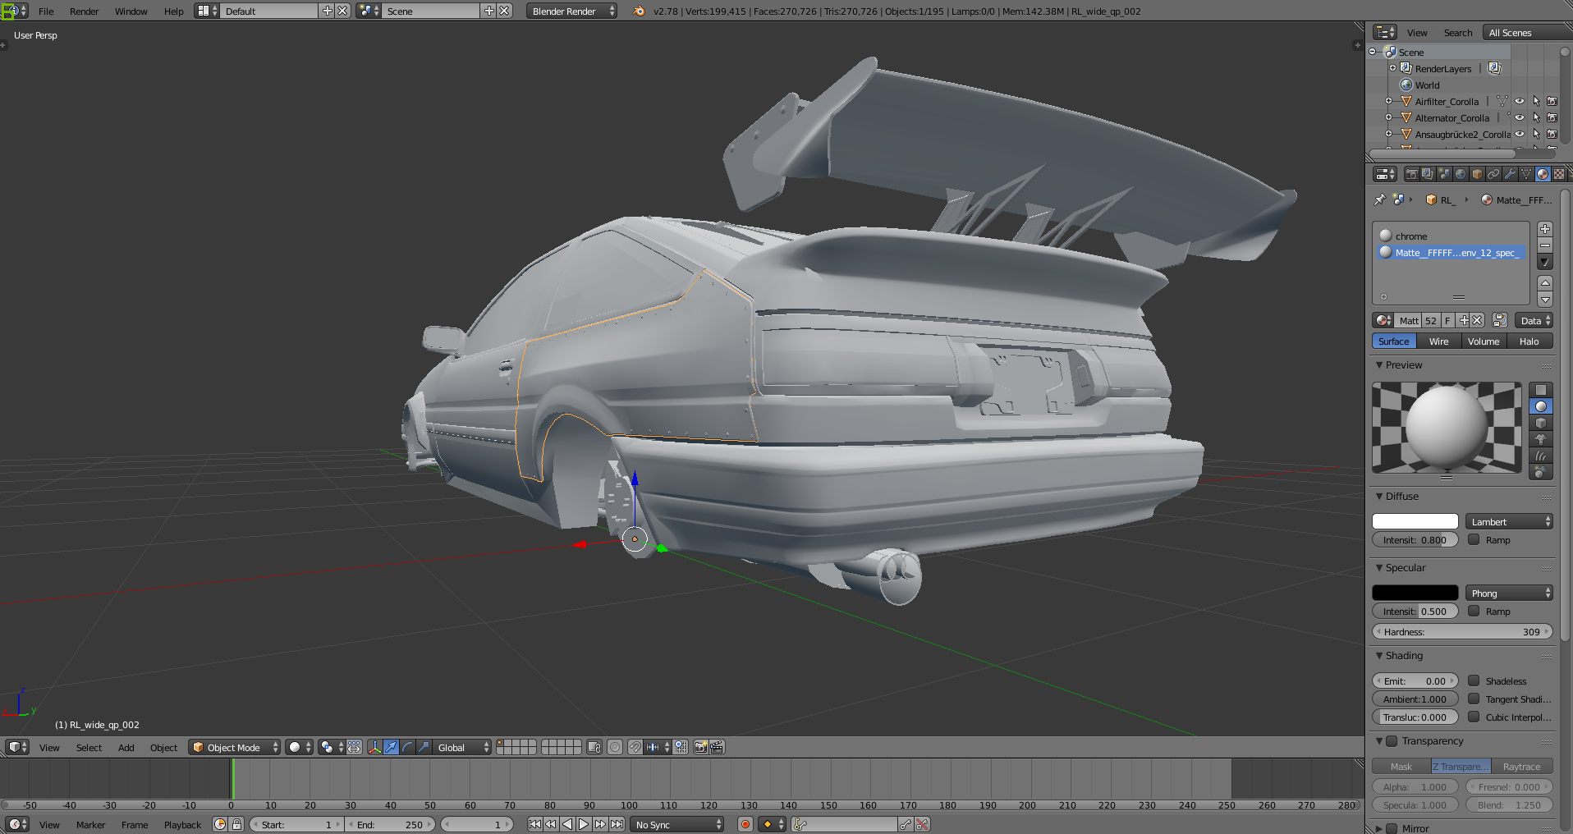
Task: Select the chrome material slot
Action: click(1411, 236)
